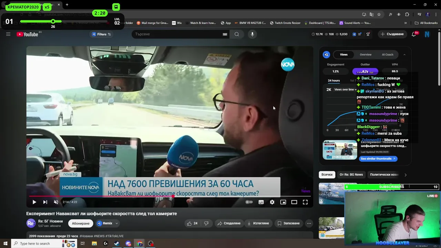Play the video
The height and width of the screenshot is (248, 441).
point(34,202)
